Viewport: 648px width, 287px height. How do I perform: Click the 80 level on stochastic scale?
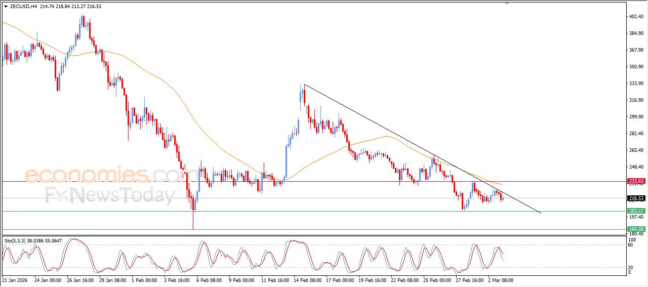point(630,245)
